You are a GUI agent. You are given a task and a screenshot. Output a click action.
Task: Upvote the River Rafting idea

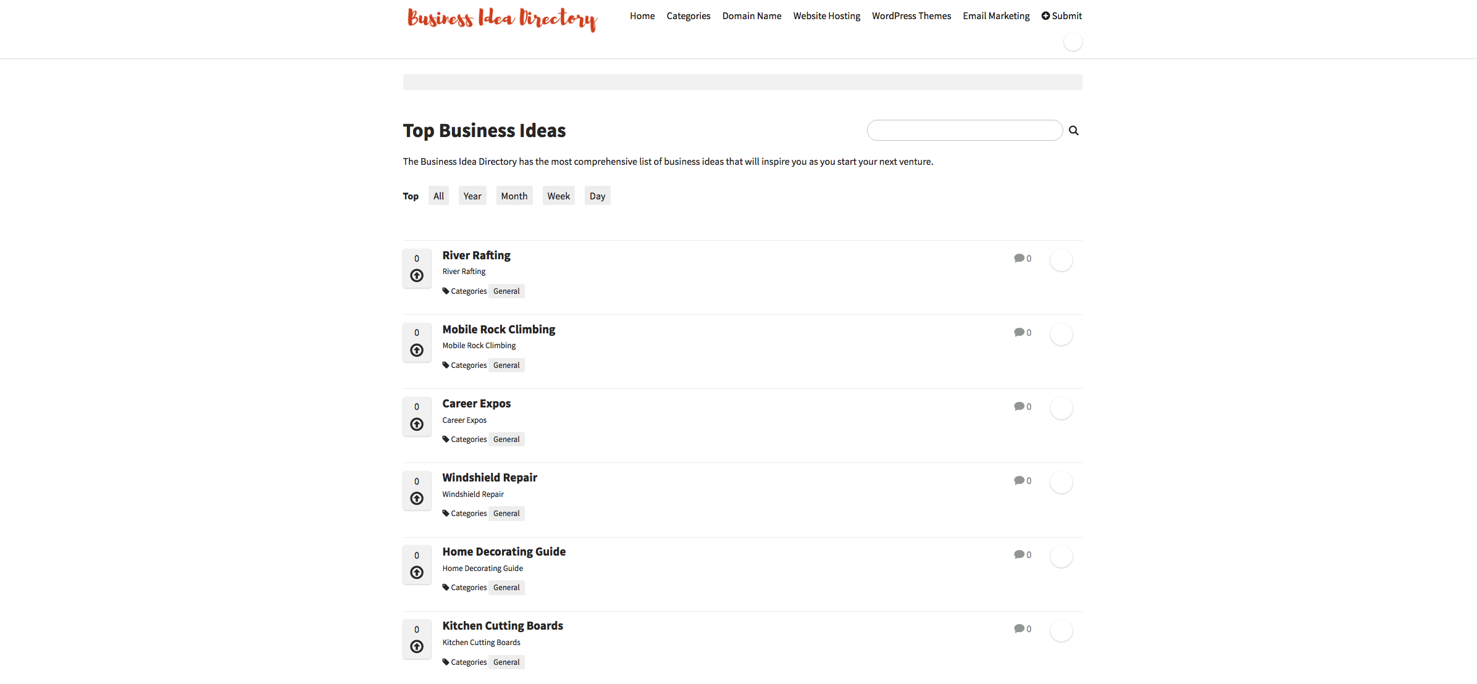[x=417, y=277]
